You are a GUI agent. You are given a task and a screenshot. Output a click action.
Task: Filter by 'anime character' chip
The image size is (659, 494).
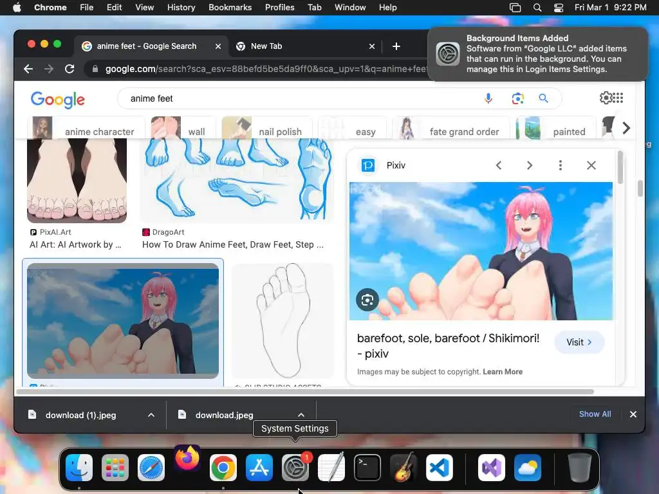click(x=86, y=128)
